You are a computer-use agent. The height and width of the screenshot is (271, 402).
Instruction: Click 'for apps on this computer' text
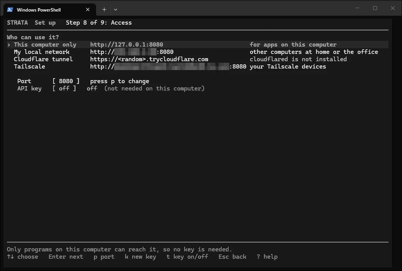coord(293,45)
